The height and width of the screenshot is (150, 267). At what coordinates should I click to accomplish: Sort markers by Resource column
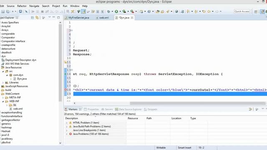(133, 118)
